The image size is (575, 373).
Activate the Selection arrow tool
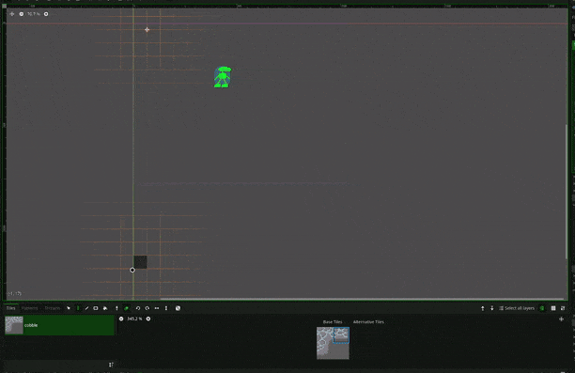click(x=69, y=308)
